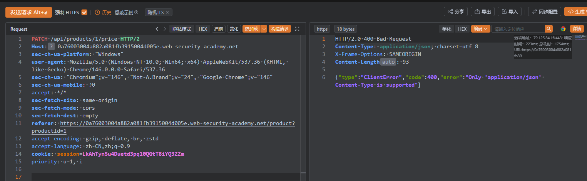Click the 发送请求 send request button
The image size is (587, 181).
[28, 12]
